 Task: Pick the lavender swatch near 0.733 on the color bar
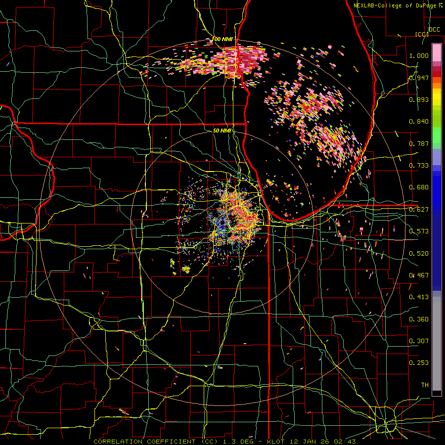click(437, 157)
